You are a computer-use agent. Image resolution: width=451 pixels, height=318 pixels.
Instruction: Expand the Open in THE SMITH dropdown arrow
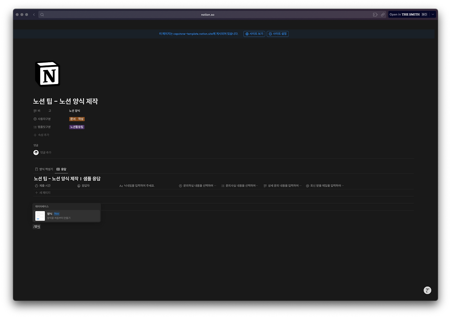tap(433, 14)
